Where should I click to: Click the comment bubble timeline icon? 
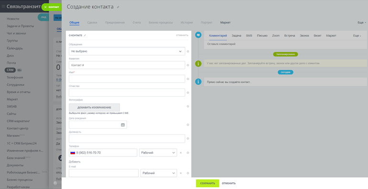tap(198, 35)
